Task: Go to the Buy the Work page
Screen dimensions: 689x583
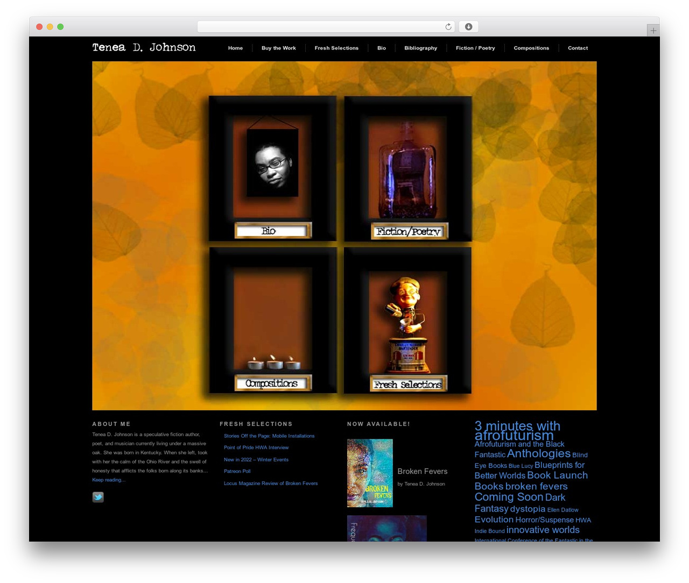Action: (x=279, y=48)
